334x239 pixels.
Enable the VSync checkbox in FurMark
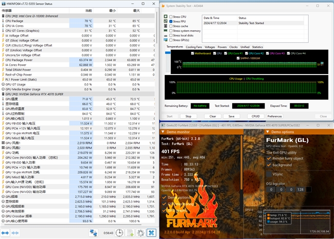(269, 174)
